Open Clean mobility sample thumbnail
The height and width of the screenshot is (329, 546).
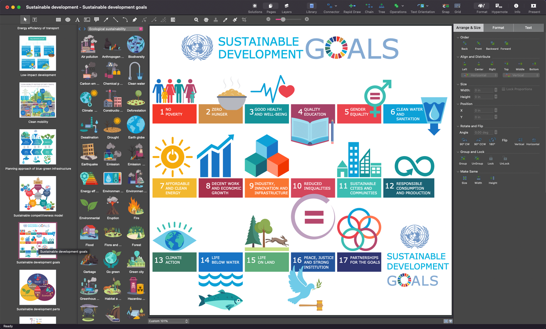coord(38,100)
